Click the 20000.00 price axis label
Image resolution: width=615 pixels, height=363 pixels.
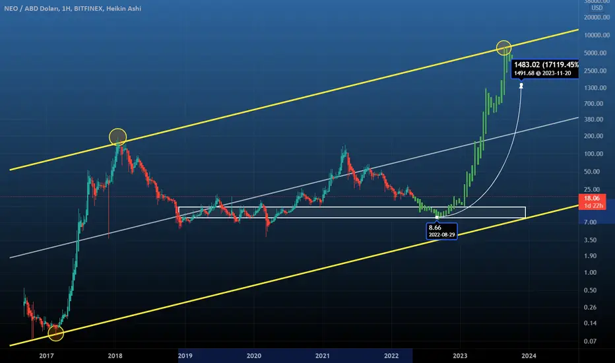[x=597, y=17]
